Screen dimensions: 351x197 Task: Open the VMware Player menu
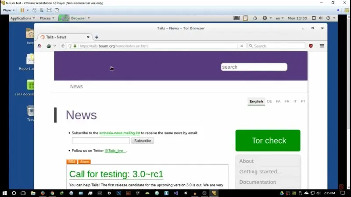[x=9, y=10]
